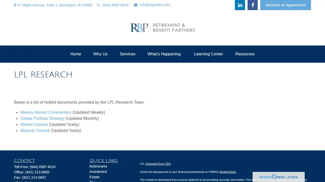325x182 pixels.
Task: Click the phone icon in the top bar
Action: (x=99, y=5)
